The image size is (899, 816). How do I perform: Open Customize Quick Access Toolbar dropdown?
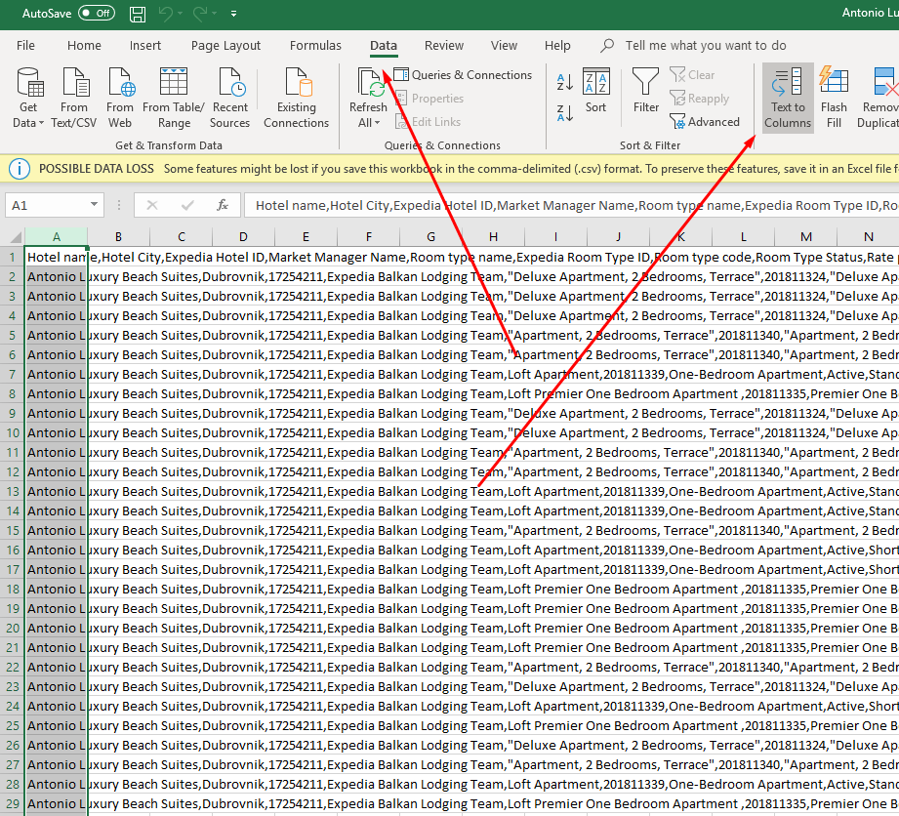[234, 14]
